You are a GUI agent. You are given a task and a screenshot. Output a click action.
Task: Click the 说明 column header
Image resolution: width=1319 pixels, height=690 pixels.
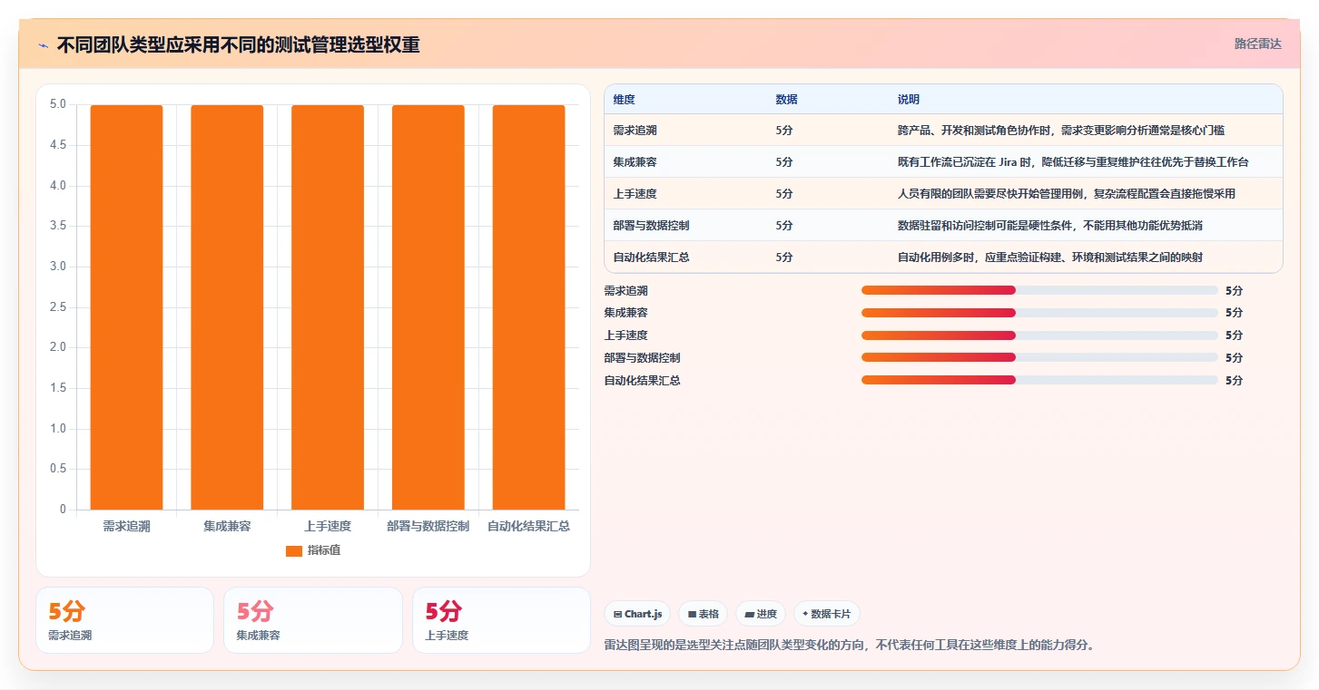click(x=909, y=100)
